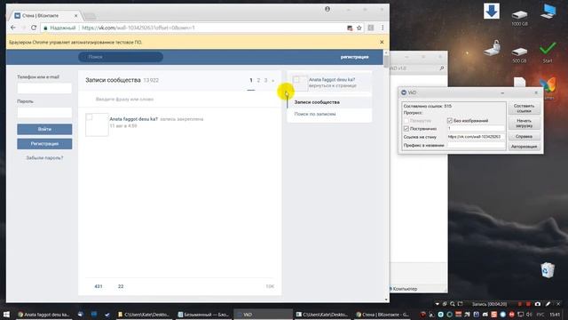Toggle Постранично checkbox in VkD

pyautogui.click(x=406, y=129)
